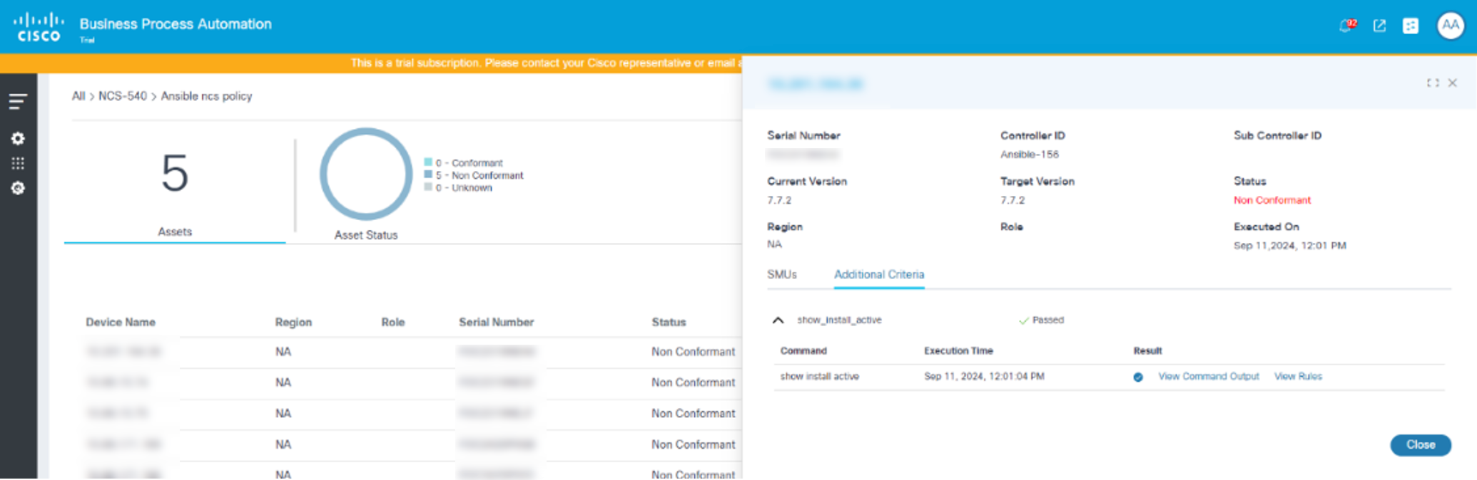Click the Conformant legend color swatch

428,162
